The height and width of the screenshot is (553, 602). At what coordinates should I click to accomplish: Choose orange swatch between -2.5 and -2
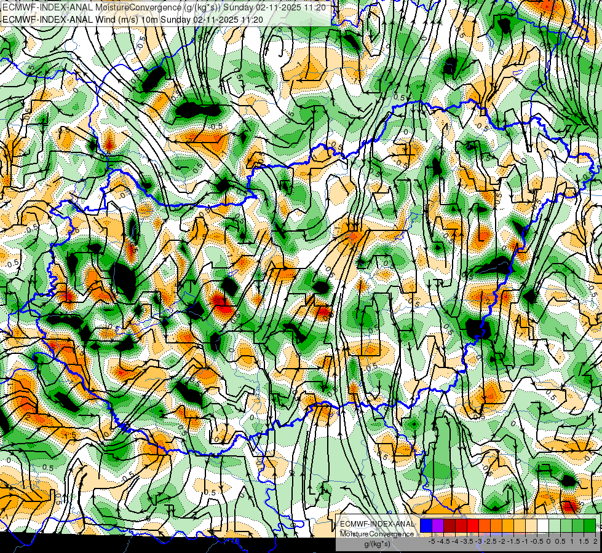pos(496,525)
